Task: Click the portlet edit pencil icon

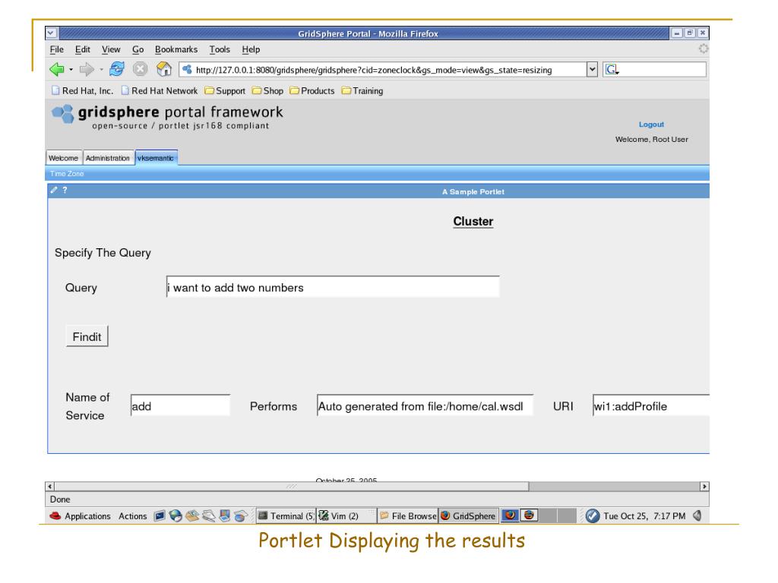Action: point(54,190)
